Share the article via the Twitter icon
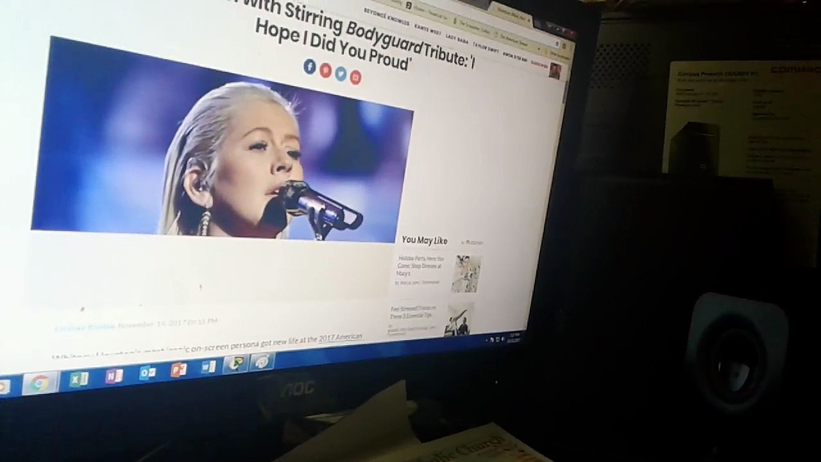 point(341,74)
